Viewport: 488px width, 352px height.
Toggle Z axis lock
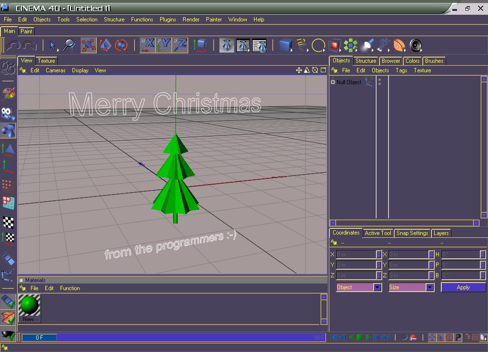(180, 45)
